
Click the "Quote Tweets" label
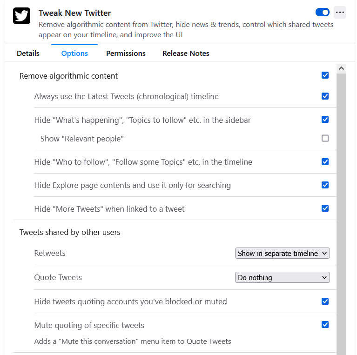[58, 277]
